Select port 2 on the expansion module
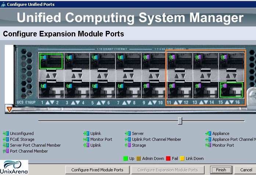This screenshot has width=256, height=175. (x=51, y=90)
